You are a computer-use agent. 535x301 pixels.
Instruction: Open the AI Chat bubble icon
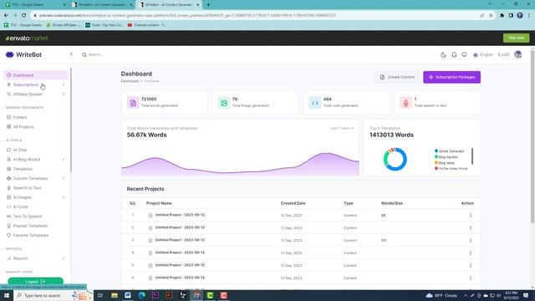coord(9,150)
